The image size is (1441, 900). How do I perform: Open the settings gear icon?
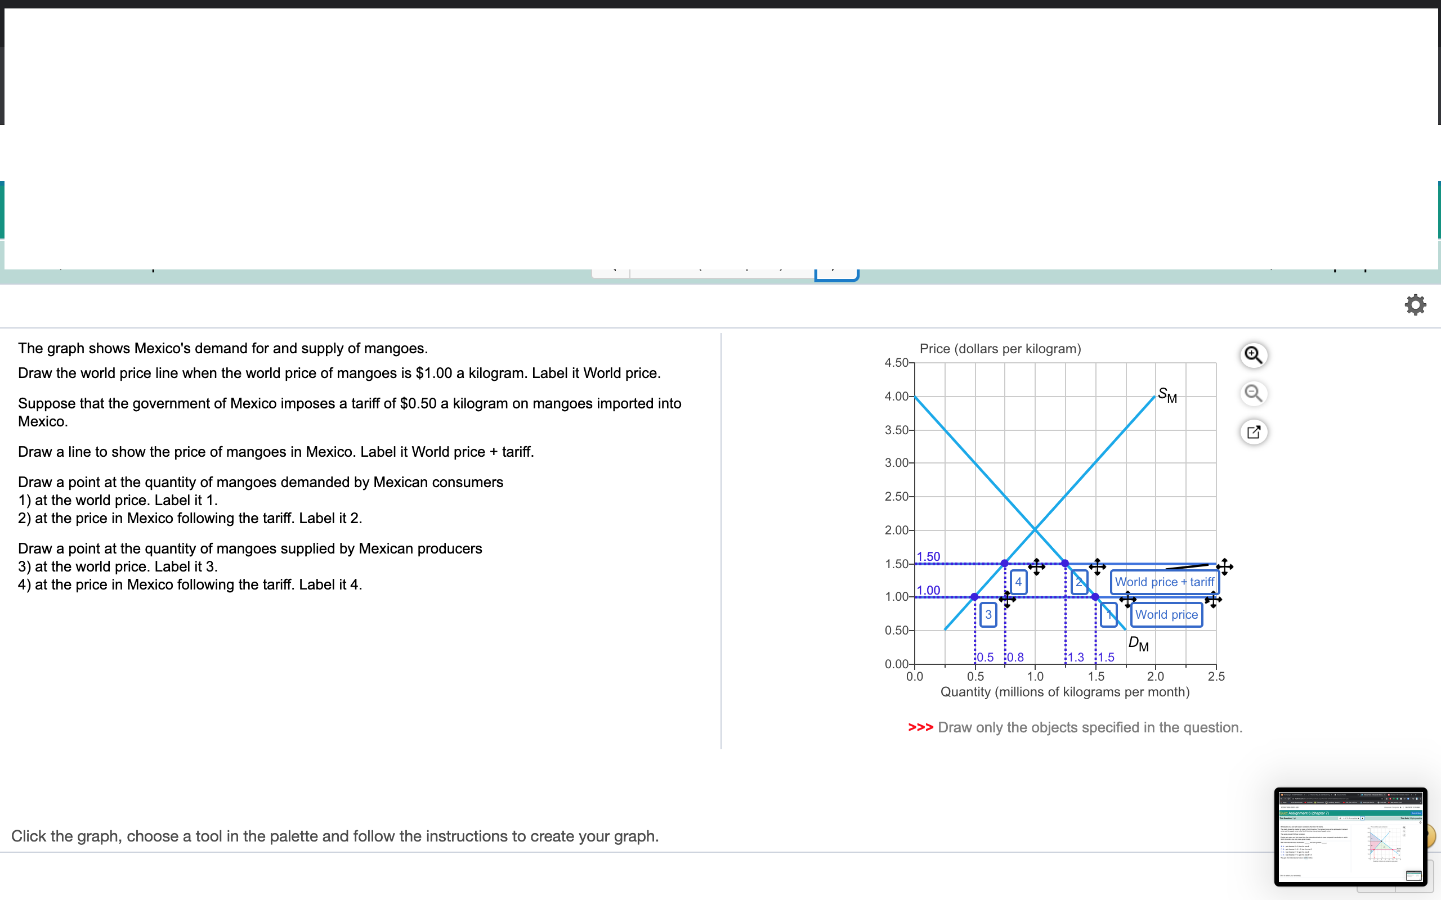click(1416, 304)
